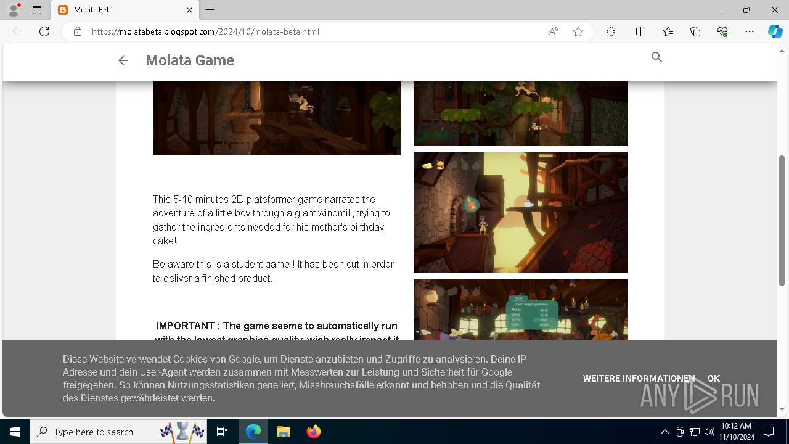Image resolution: width=789 pixels, height=444 pixels.
Task: Open the Favorites list
Action: pos(668,31)
